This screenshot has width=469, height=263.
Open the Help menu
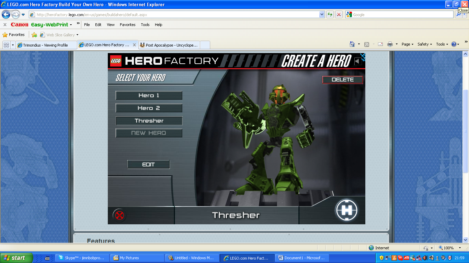[x=158, y=25]
